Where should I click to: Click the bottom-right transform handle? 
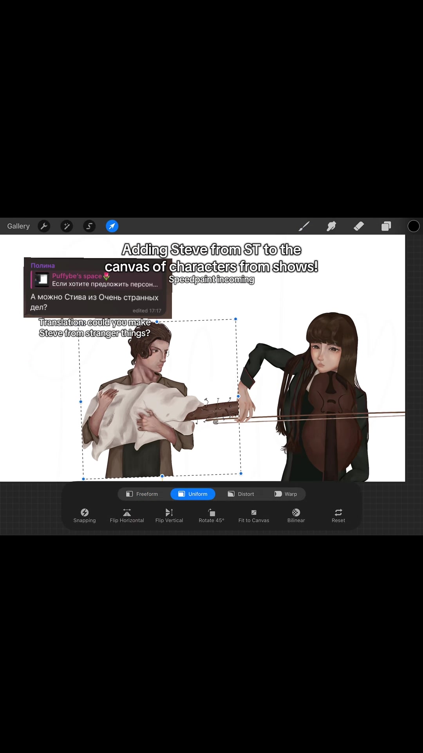coord(241,474)
